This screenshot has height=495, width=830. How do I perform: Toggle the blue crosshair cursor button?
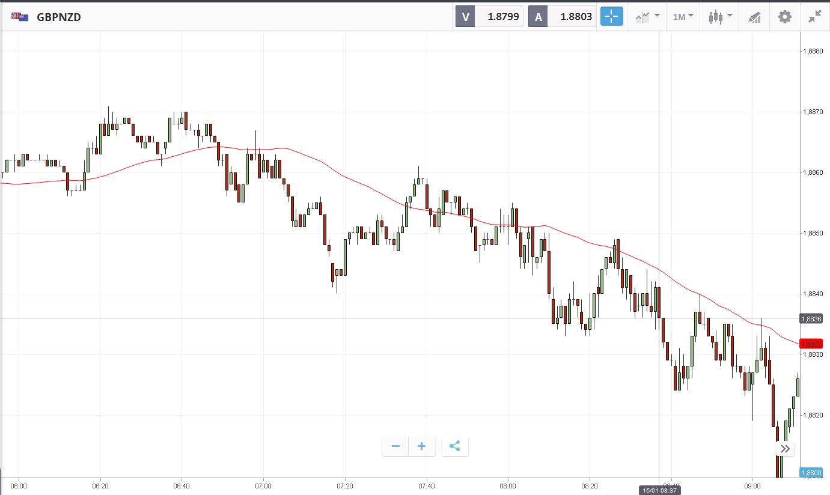(x=612, y=17)
